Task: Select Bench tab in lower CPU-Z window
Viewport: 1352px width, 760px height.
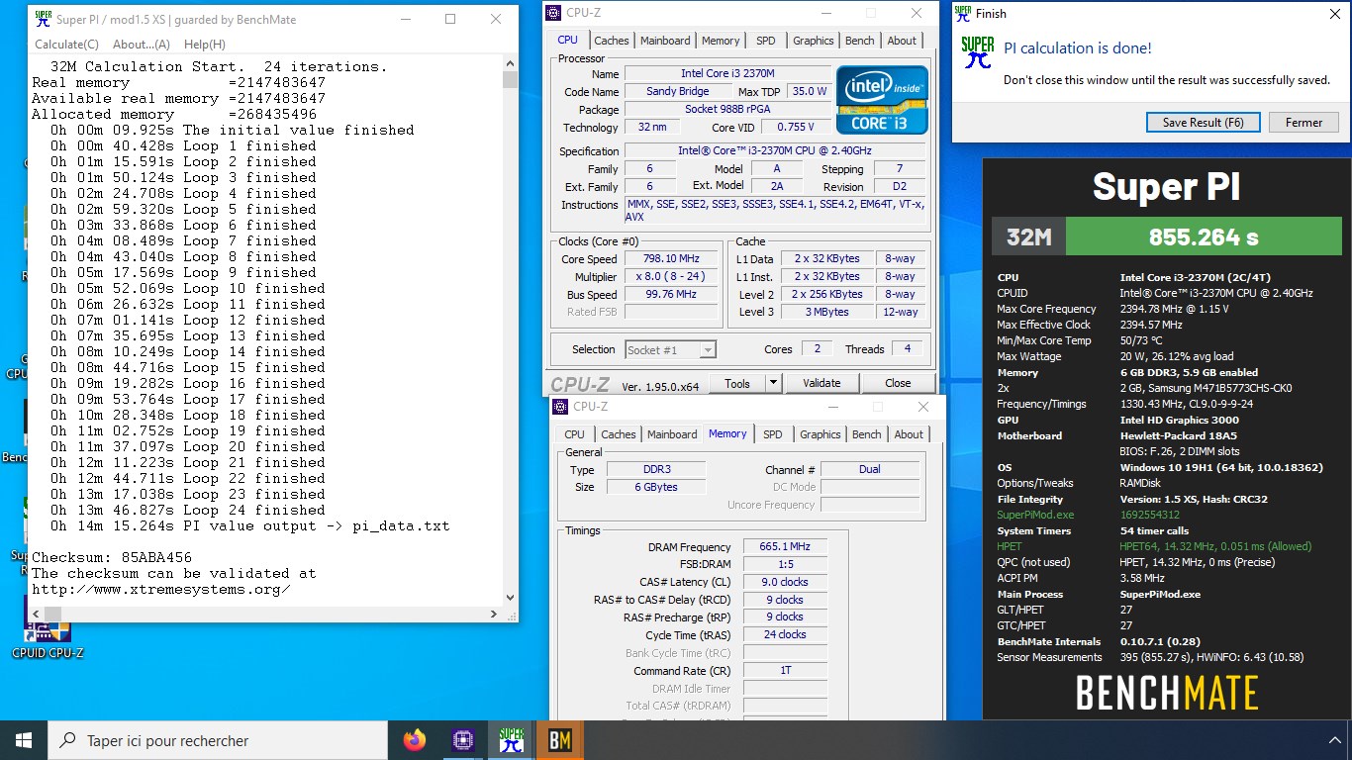Action: (x=867, y=434)
